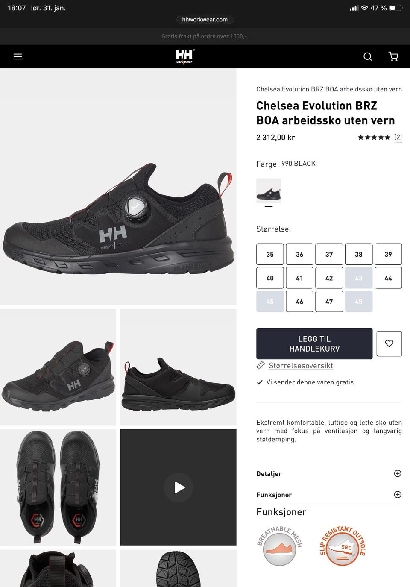This screenshot has height=587, width=410.
Task: Open the search magnifier icon
Action: (x=368, y=56)
